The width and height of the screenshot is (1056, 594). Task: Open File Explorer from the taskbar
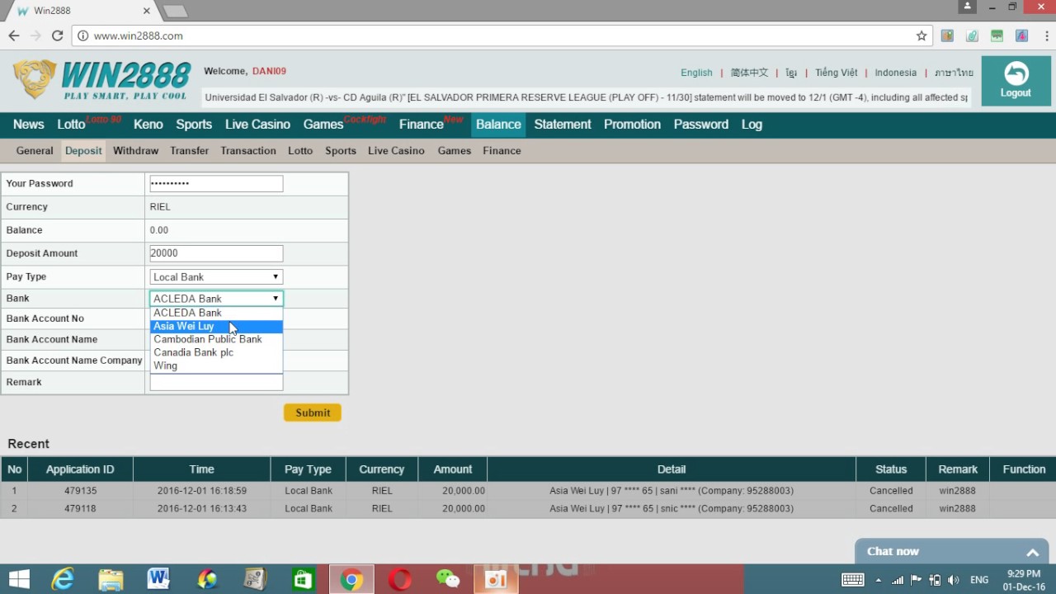pos(111,579)
